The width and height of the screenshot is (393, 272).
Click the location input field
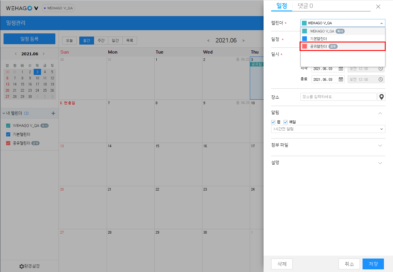pos(338,97)
